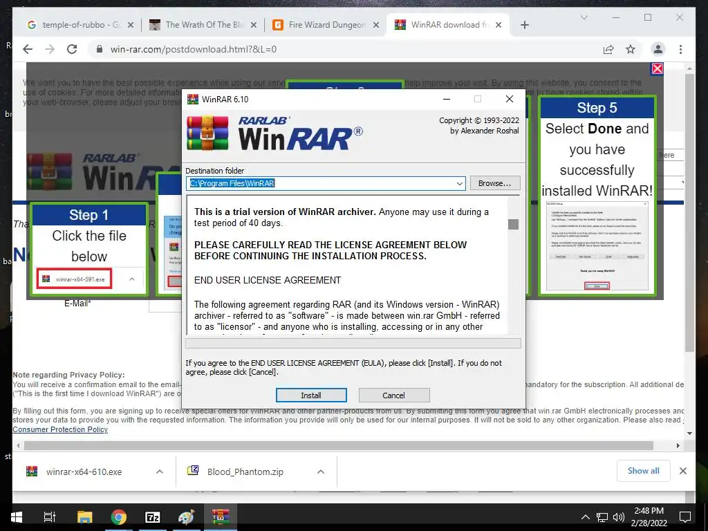Switch to the Fire Wizard Dungeon tab
Screen dimensions: 708x531
point(326,25)
